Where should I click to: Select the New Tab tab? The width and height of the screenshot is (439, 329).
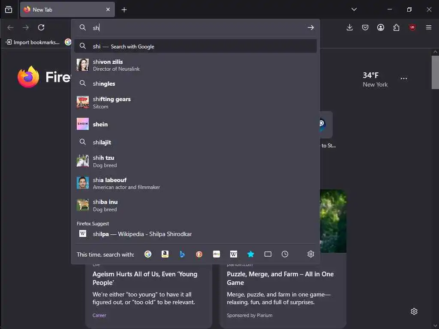pyautogui.click(x=67, y=9)
